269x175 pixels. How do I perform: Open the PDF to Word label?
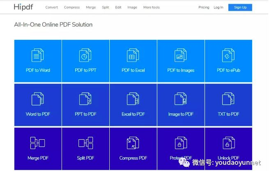click(38, 70)
